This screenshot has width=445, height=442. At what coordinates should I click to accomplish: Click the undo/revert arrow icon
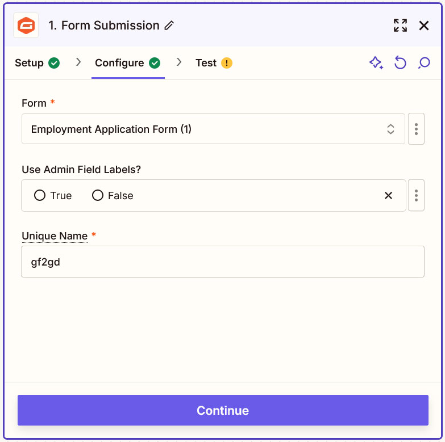[400, 62]
